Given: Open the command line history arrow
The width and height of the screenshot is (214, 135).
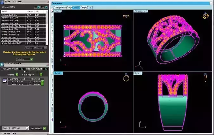Looking at the screenshot, I should click(211, 3).
